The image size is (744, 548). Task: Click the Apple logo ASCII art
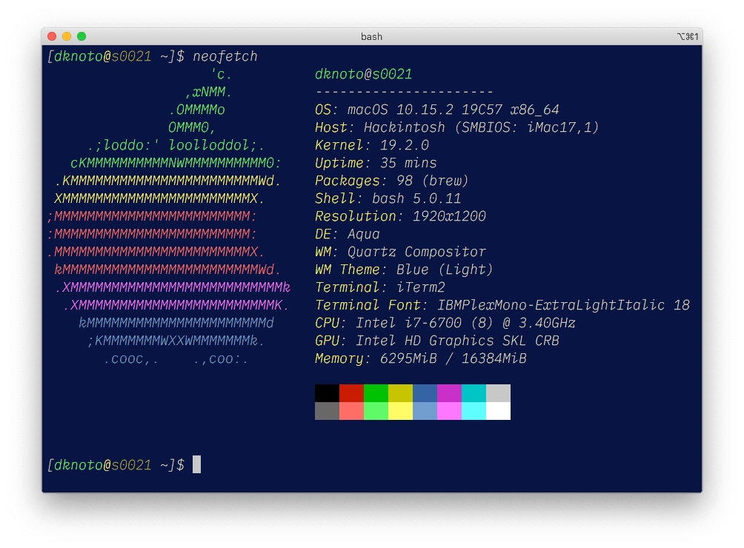pyautogui.click(x=169, y=216)
